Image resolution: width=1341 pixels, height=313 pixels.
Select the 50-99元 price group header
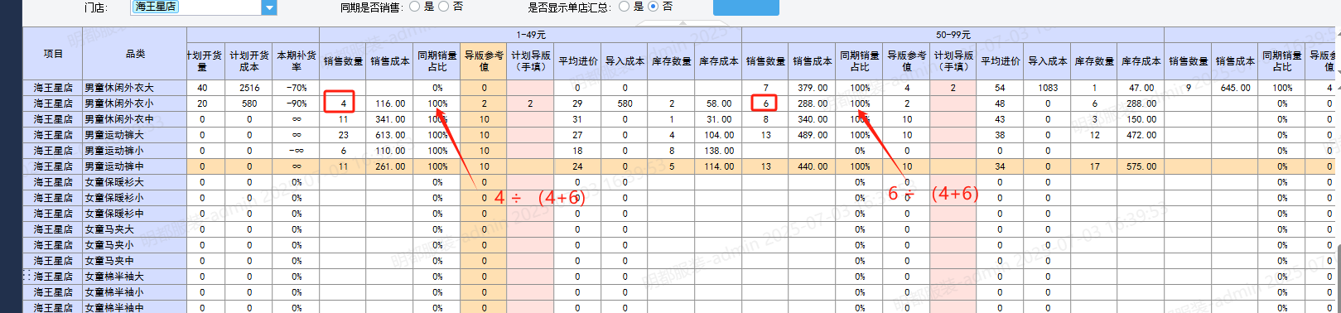coord(953,35)
